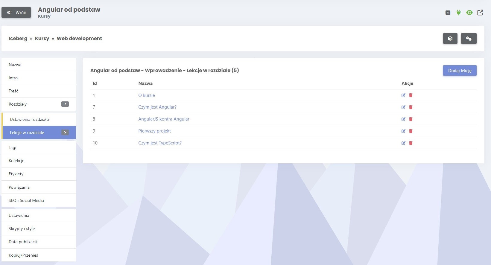
Task: Click the Iceberg breadcrumb link
Action: (18, 39)
